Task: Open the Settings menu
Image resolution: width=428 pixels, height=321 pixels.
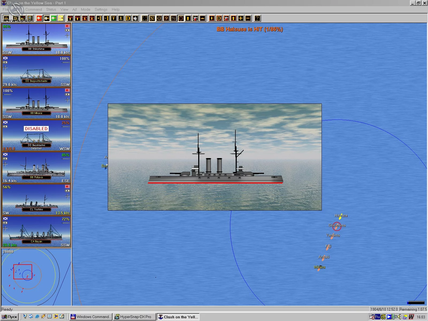Action: (101, 9)
